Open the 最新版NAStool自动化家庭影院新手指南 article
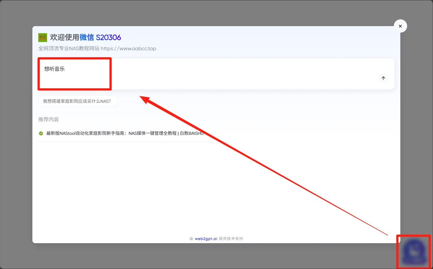 click(85, 133)
